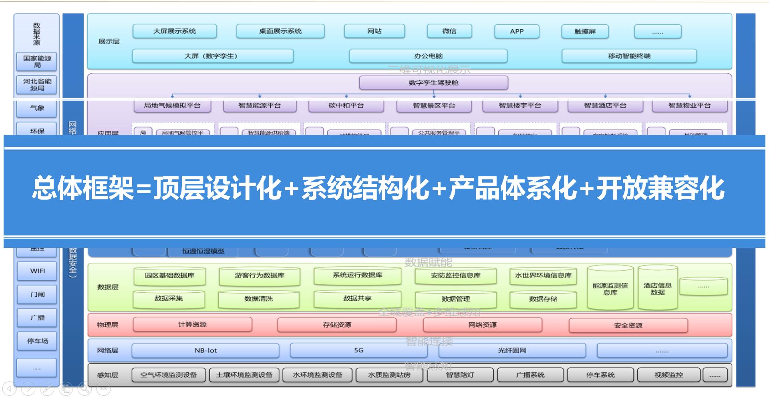Select the 数字孪生驾驶舱 box
The height and width of the screenshot is (398, 769).
point(433,83)
